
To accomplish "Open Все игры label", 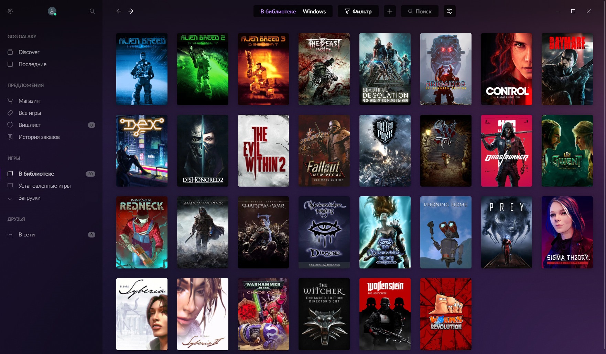I will click(x=30, y=113).
